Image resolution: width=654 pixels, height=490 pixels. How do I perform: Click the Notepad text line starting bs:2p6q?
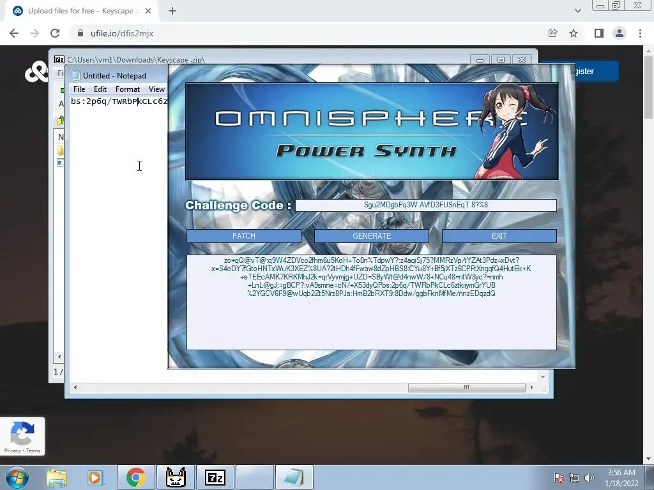click(119, 101)
